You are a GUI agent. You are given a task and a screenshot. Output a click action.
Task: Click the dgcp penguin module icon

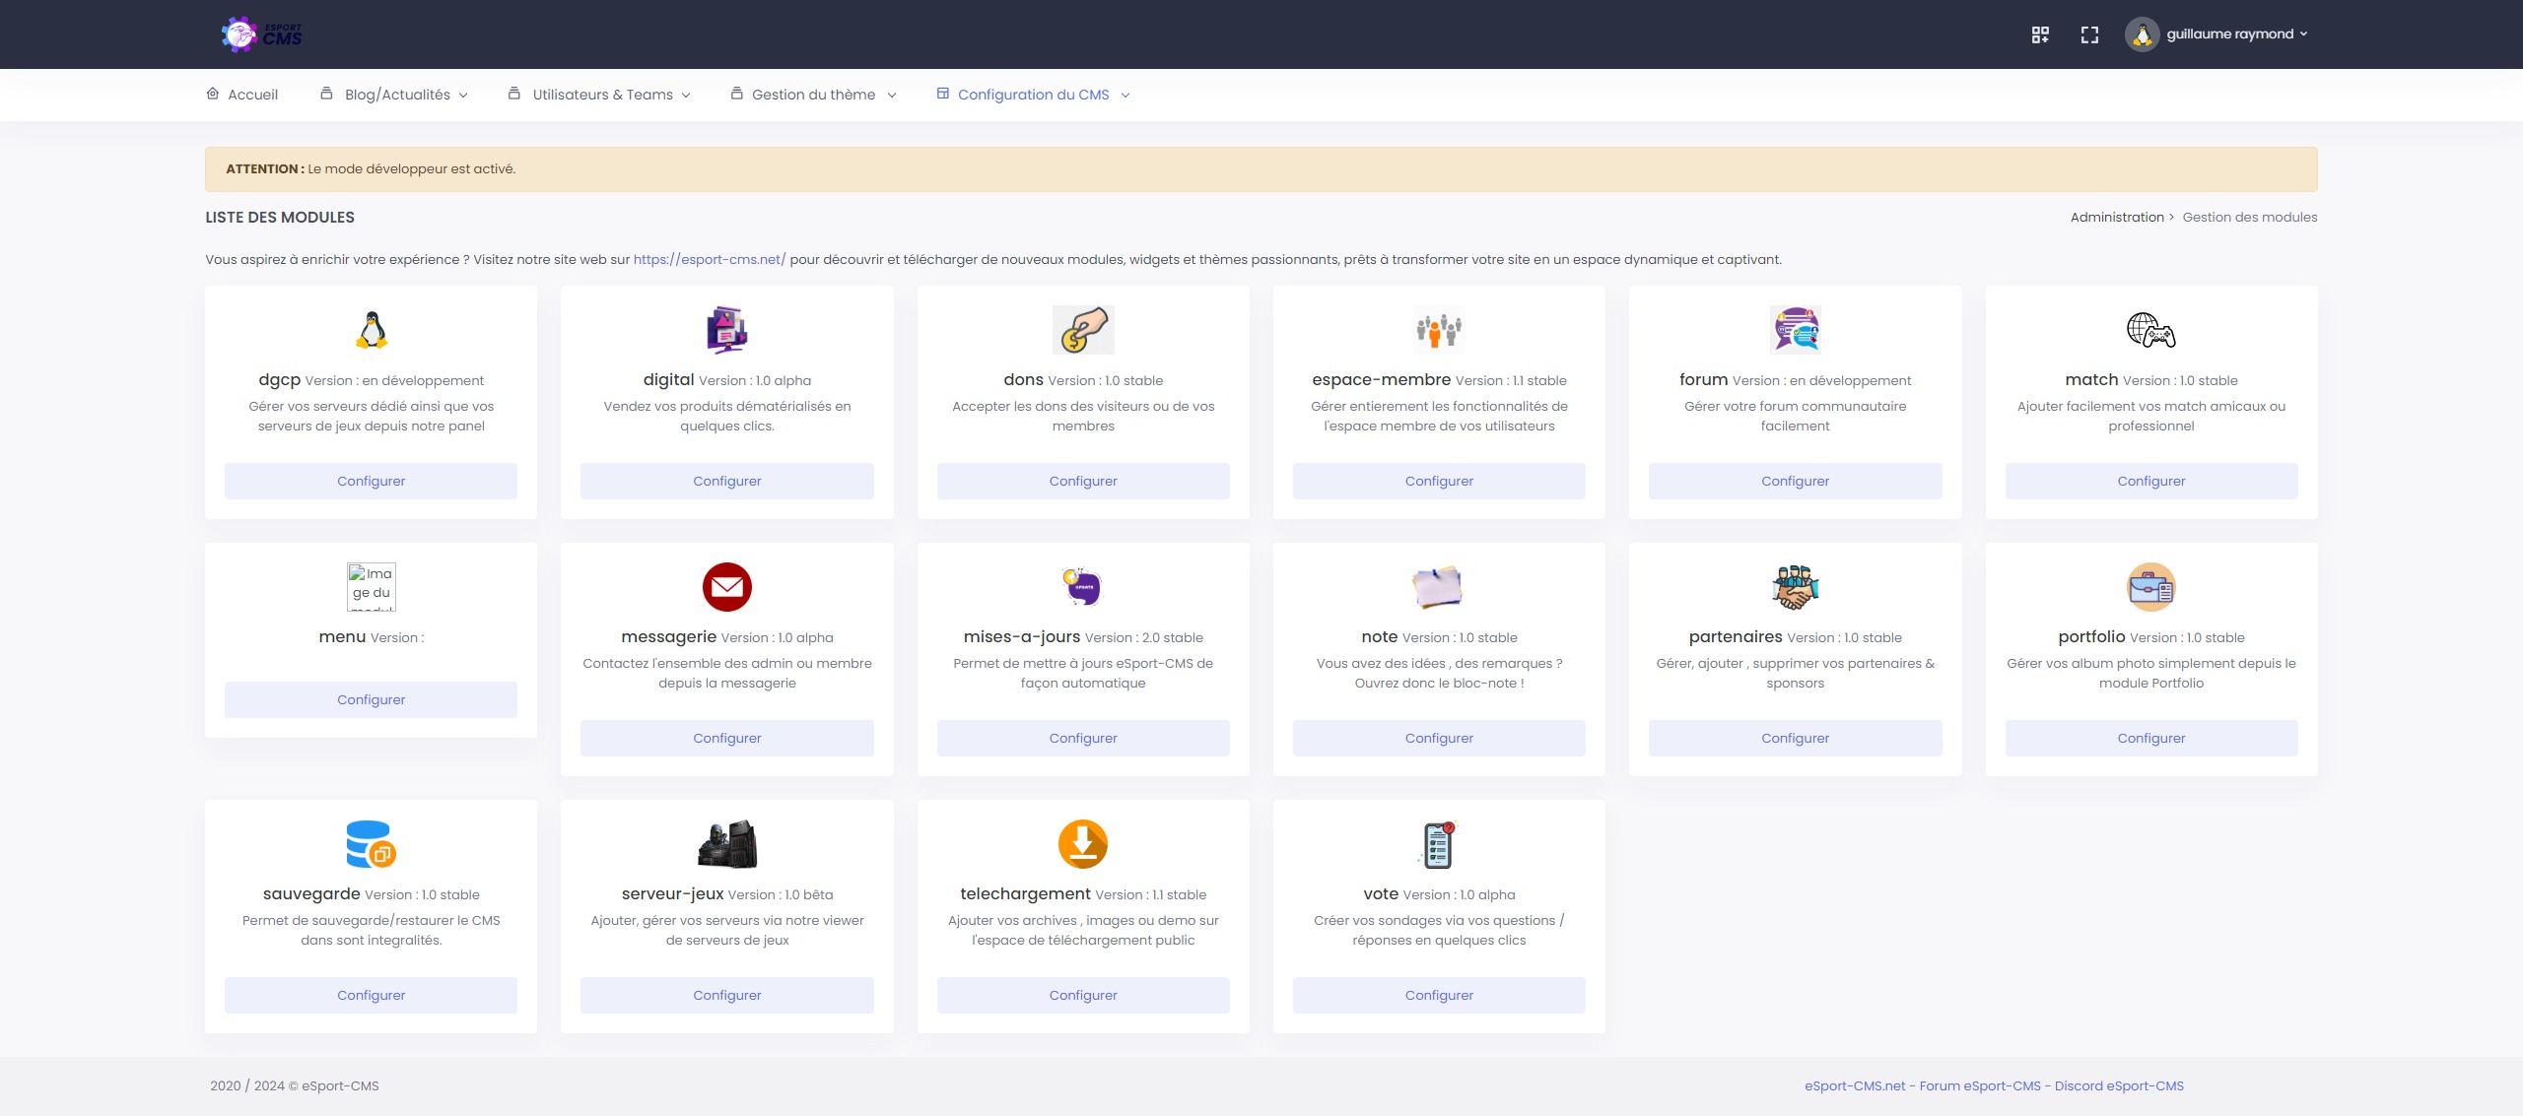372,330
